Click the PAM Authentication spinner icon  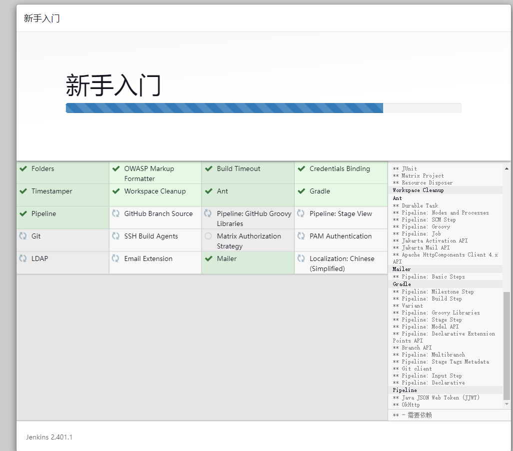click(x=301, y=236)
